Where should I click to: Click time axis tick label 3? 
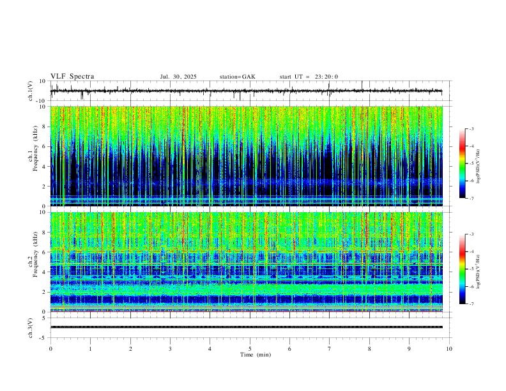click(x=170, y=349)
